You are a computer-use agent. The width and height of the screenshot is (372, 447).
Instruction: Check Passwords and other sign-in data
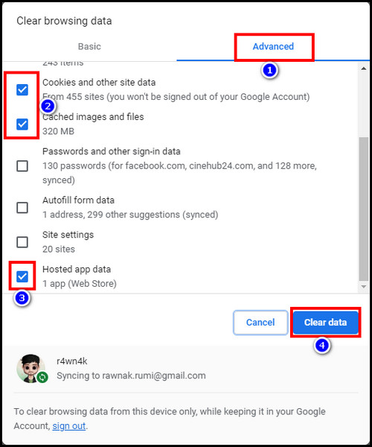point(22,166)
